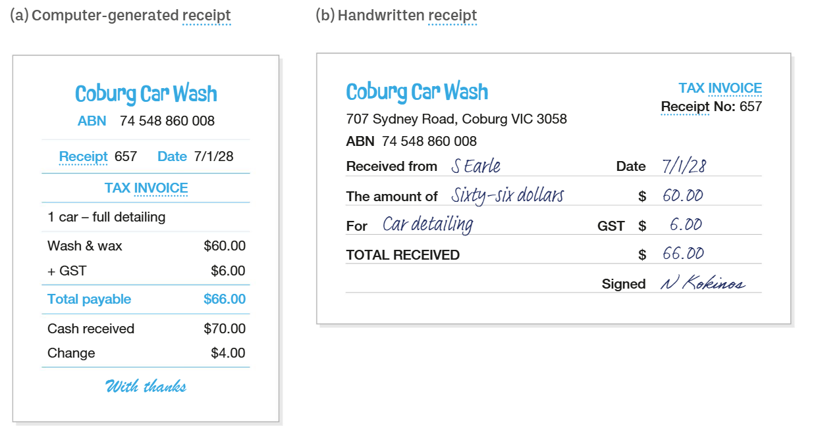Screen dimensions: 814x426
Task: Click the 'Change' $4.00 amount
Action: pyautogui.click(x=228, y=353)
